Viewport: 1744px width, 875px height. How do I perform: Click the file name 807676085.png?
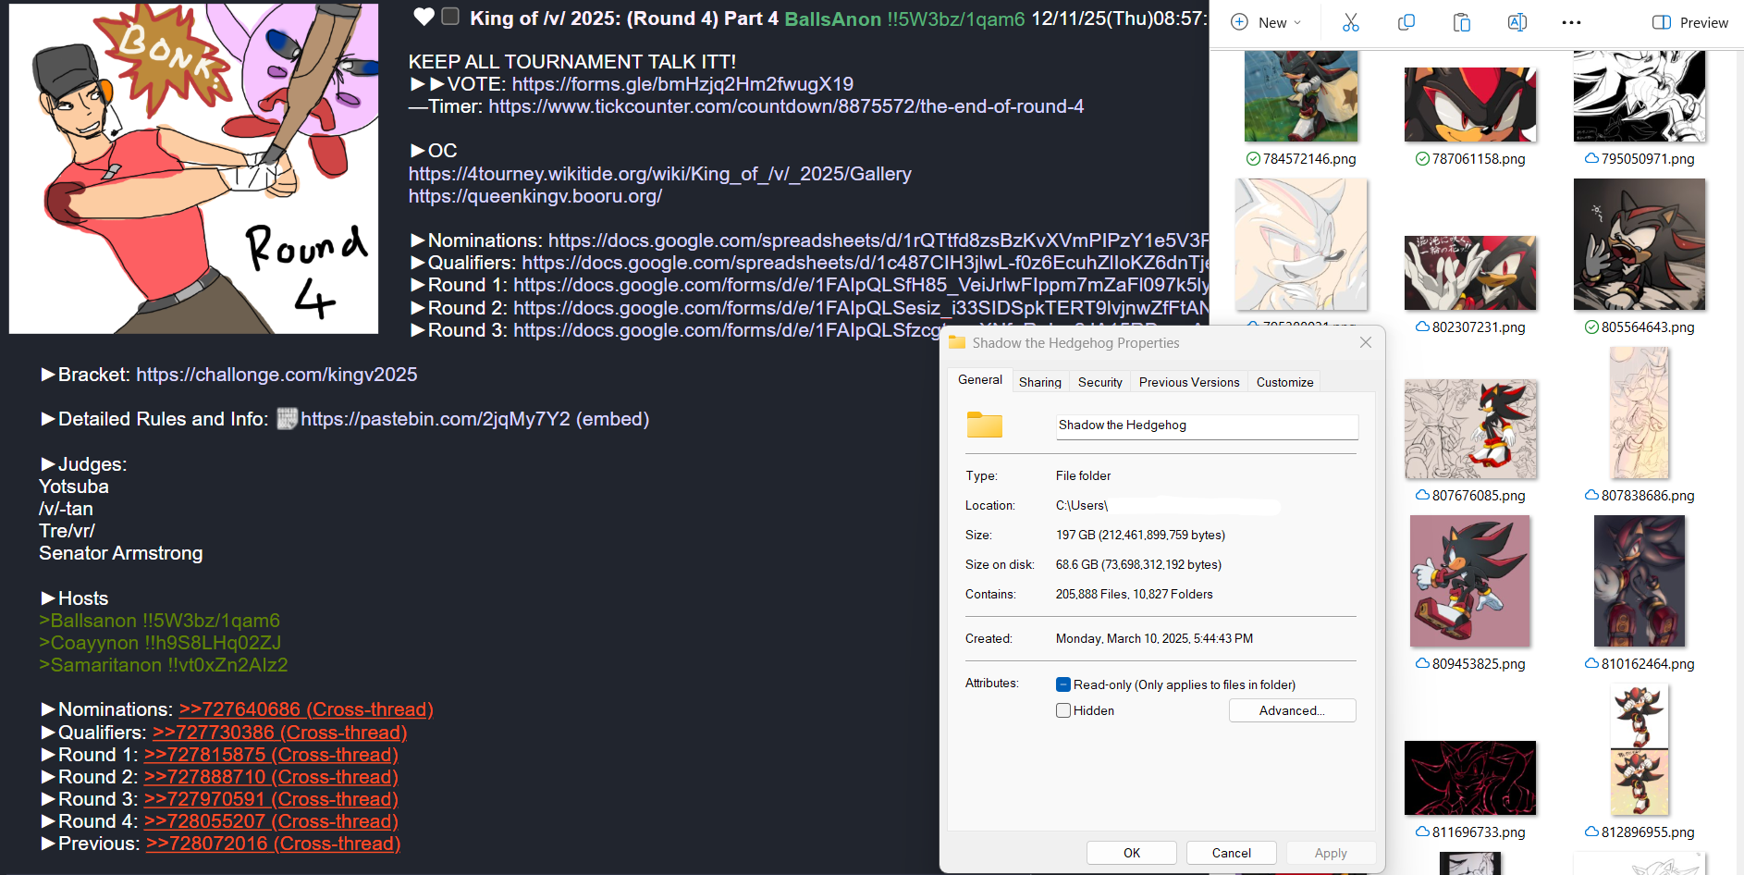(1479, 496)
